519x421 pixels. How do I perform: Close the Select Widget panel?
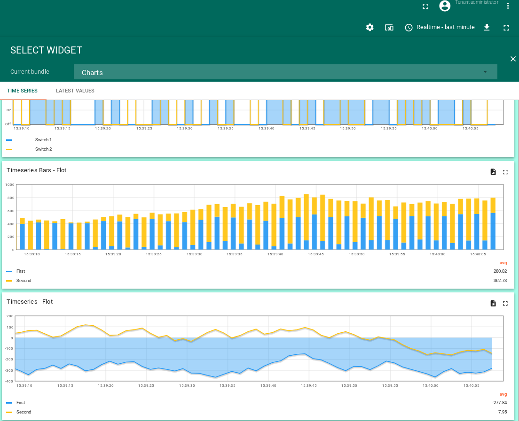(x=513, y=59)
